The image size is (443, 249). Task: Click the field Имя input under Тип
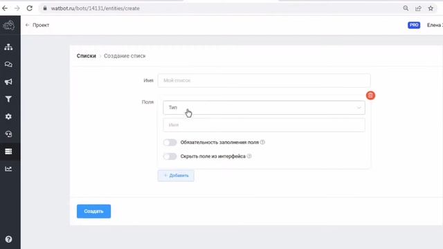264,124
